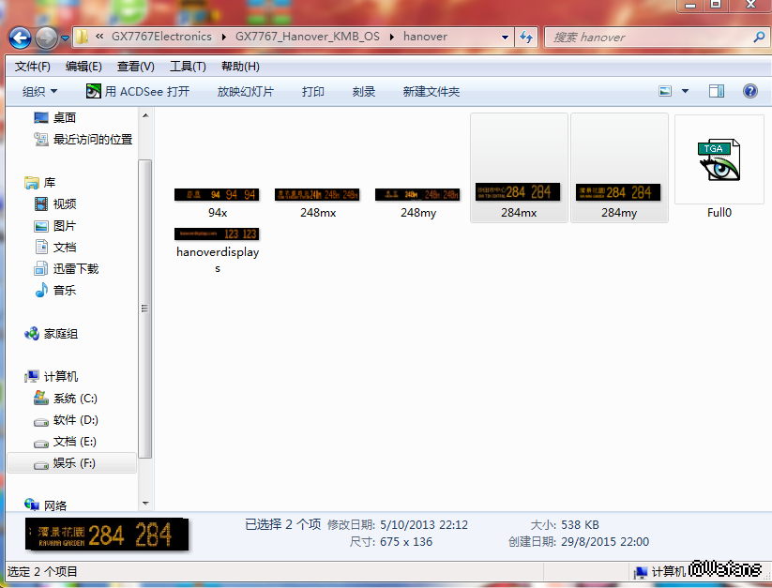Show hidden path via double chevron
Viewport: 772px width, 588px height.
pos(99,37)
